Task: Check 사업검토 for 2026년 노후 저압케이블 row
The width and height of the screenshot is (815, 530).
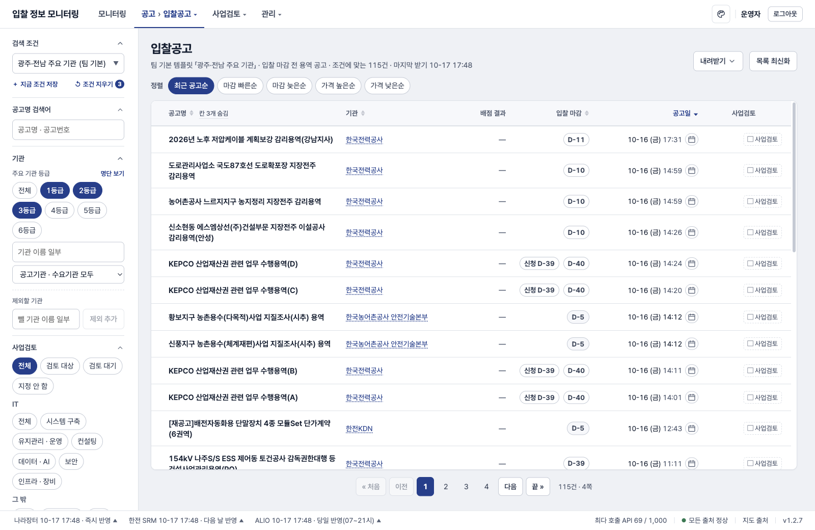Action: [x=763, y=140]
